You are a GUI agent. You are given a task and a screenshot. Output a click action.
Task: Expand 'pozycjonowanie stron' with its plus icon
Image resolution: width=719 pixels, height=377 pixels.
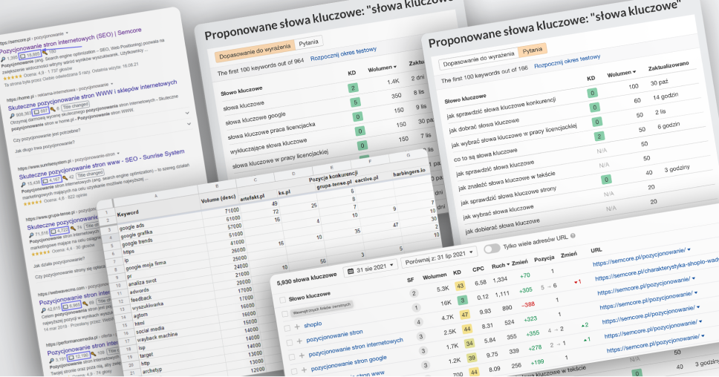tap(299, 341)
